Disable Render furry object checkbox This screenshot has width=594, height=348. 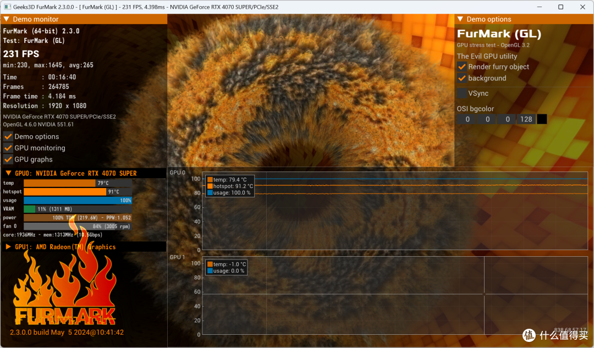(x=462, y=67)
